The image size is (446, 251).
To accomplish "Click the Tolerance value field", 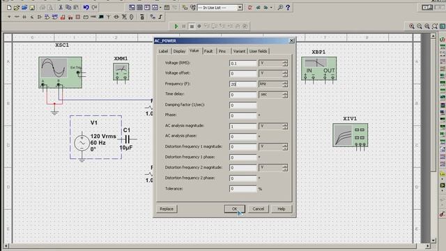I will 243,189.
